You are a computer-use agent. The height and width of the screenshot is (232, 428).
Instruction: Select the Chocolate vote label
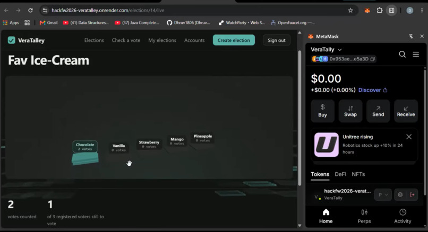pyautogui.click(x=85, y=147)
